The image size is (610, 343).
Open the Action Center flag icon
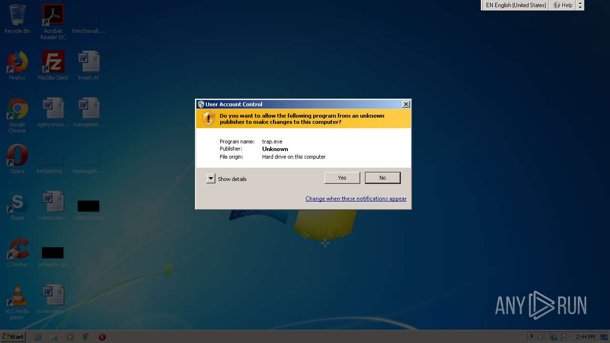pos(565,337)
